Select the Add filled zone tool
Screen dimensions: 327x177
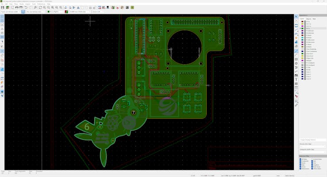point(296,42)
